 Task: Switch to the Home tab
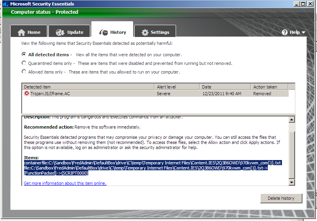click(29, 31)
